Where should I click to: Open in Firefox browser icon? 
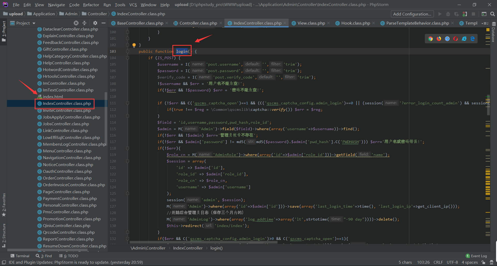click(x=439, y=39)
